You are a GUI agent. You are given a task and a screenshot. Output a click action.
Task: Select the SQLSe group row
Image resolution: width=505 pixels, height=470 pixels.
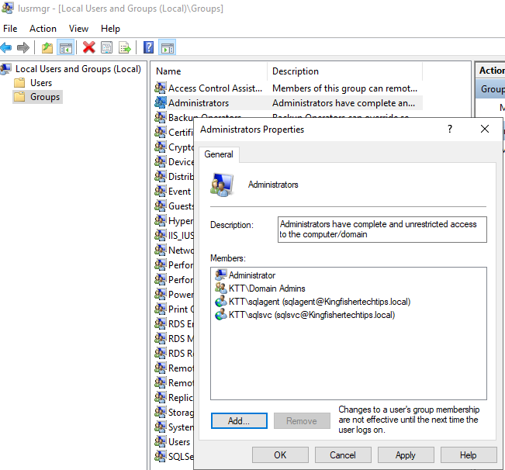pos(174,457)
